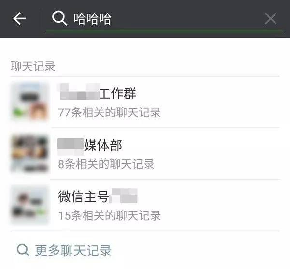Screen dimensions: 290x269
Task: Click the 聊天记录 section header
Action: 33,67
